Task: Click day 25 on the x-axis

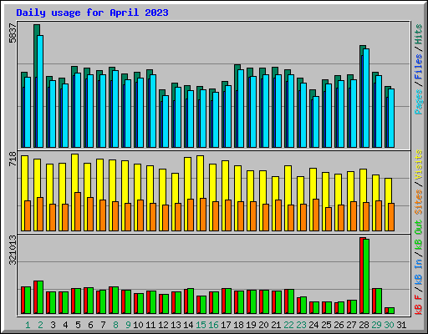Action: click(326, 325)
